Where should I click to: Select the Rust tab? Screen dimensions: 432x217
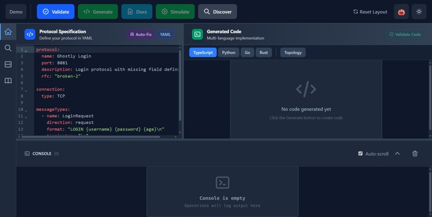click(x=264, y=52)
